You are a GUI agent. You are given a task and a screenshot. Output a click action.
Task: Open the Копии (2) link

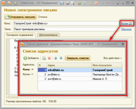126,23
